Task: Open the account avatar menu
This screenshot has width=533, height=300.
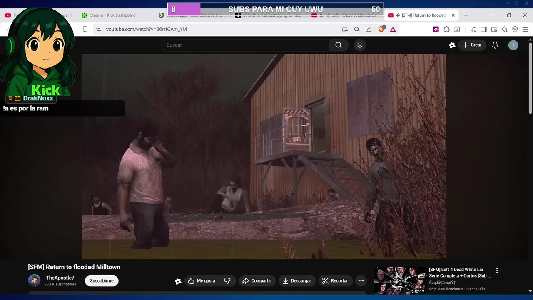Action: (x=513, y=45)
